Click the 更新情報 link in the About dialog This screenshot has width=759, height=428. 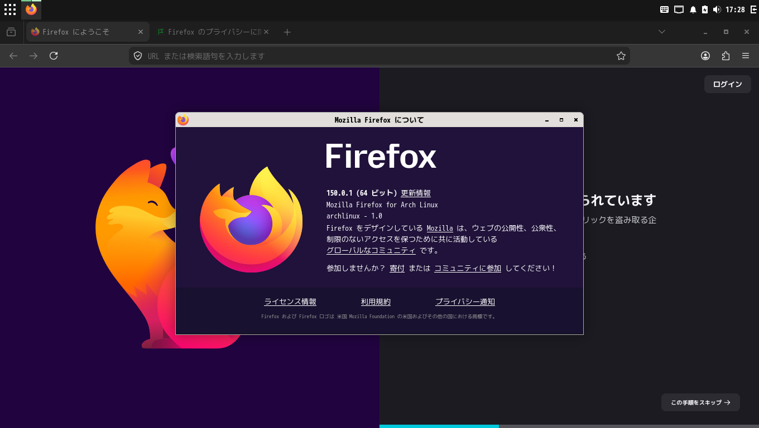[x=416, y=193]
